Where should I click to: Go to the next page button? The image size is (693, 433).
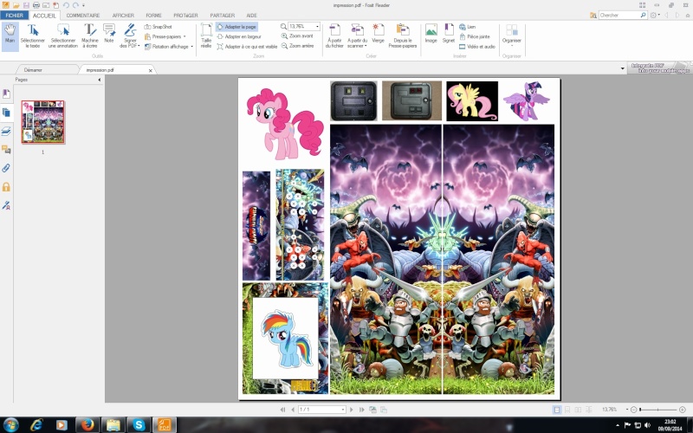(x=352, y=410)
